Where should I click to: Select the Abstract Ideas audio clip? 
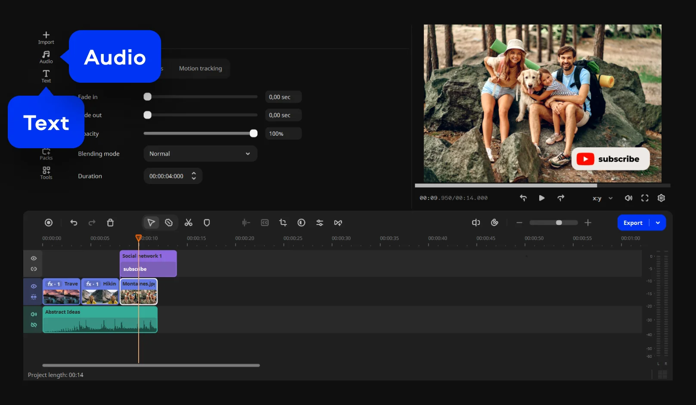pos(100,319)
